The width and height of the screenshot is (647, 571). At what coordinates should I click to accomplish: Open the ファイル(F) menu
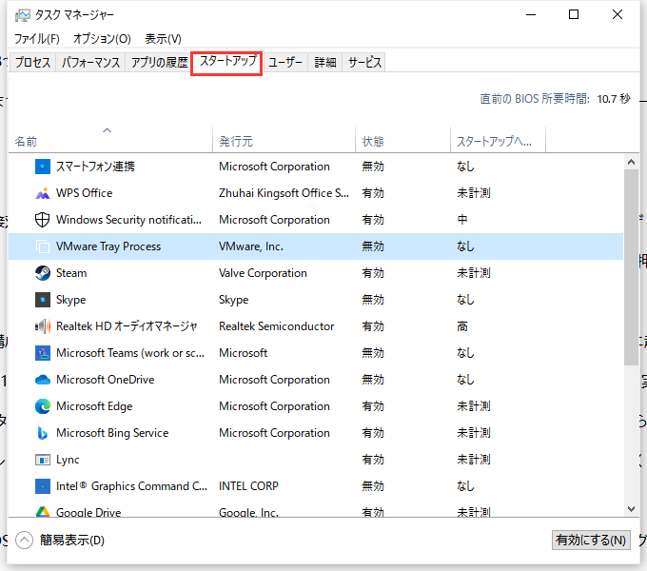pyautogui.click(x=37, y=39)
